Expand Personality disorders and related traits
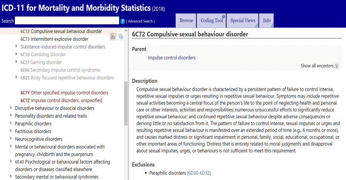Image resolution: width=346 pixels, height=180 pixels. coord(11,115)
